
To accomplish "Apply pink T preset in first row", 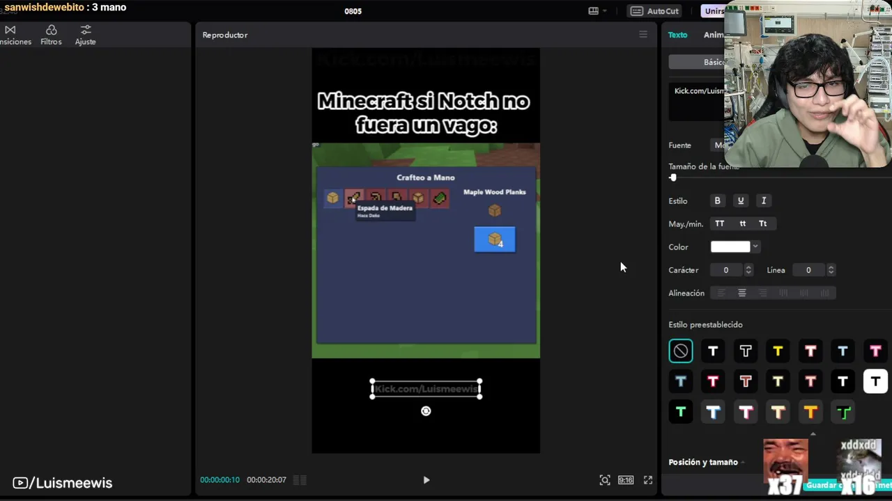I will (x=875, y=351).
